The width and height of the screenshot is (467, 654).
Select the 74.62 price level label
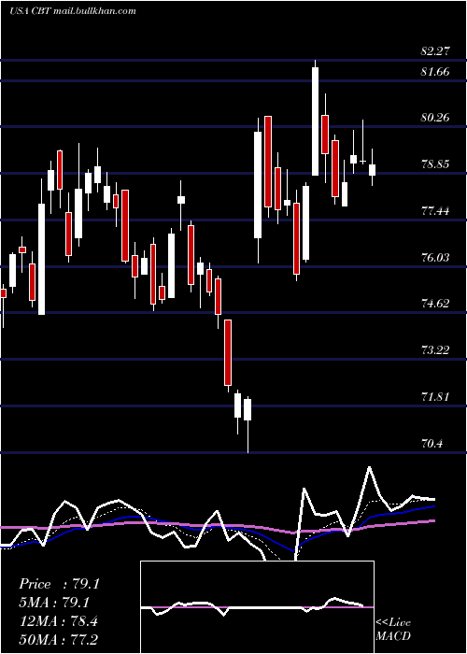435,304
